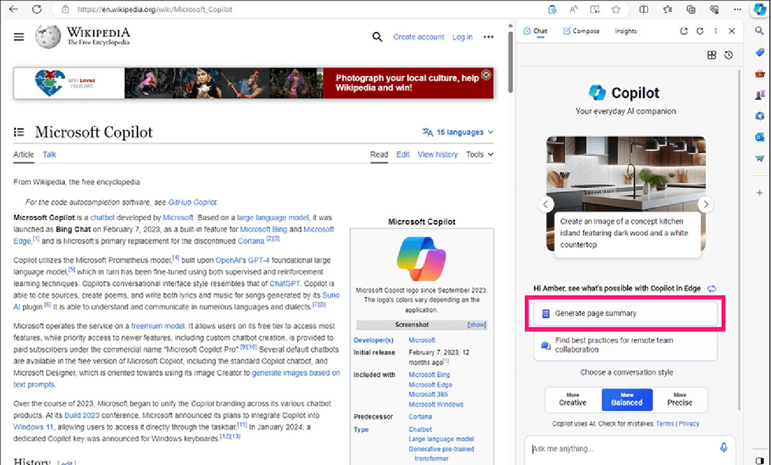The width and height of the screenshot is (771, 465).
Task: Open the Tools dropdown on the article
Action: tap(480, 154)
